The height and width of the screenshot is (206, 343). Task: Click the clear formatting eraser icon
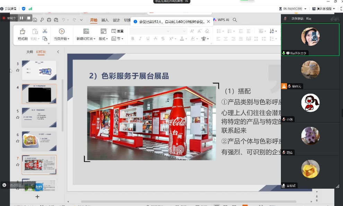[x=207, y=31]
